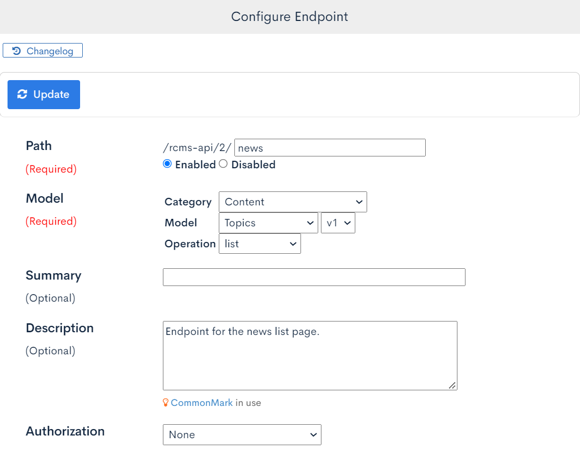This screenshot has height=457, width=580.
Task: Click the refresh icon inside the Update button
Action: 22,94
